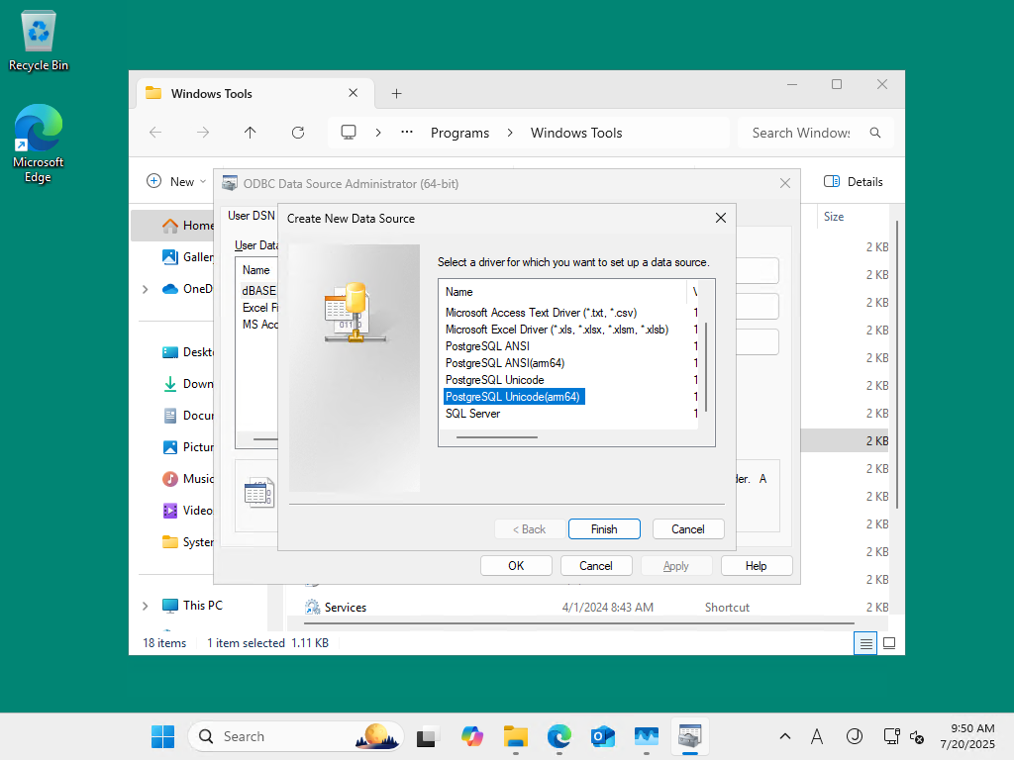
Task: Open Home in the navigation pane
Action: (x=187, y=225)
